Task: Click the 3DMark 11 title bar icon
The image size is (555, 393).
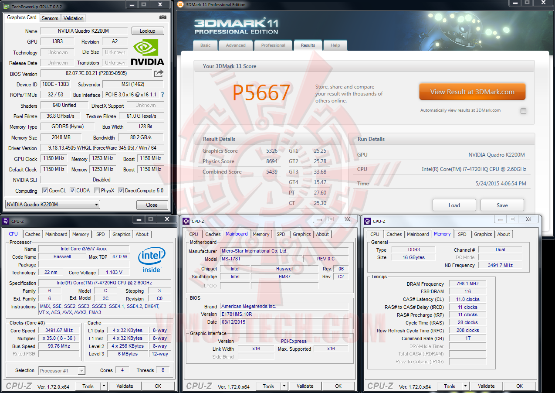Action: pyautogui.click(x=181, y=4)
